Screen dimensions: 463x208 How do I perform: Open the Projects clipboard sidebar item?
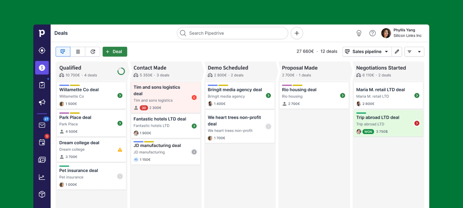click(42, 85)
